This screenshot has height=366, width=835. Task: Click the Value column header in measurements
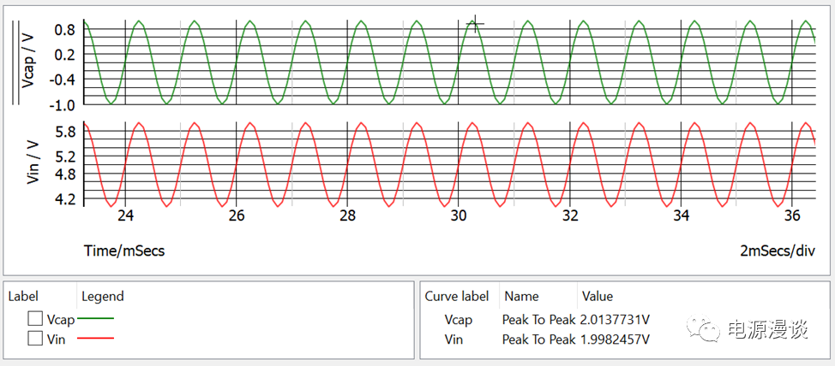[598, 296]
